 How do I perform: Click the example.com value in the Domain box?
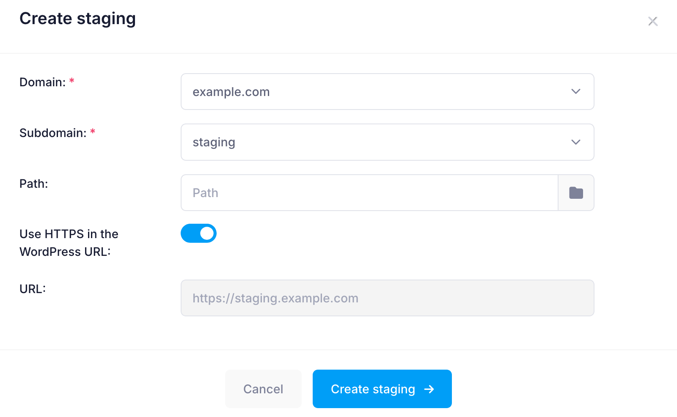coord(231,91)
